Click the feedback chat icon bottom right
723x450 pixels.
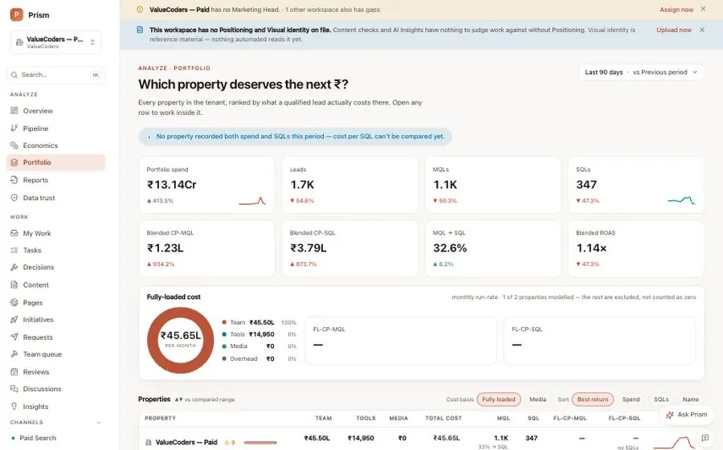(x=705, y=438)
